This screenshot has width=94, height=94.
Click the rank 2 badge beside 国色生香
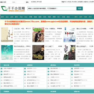49,72
